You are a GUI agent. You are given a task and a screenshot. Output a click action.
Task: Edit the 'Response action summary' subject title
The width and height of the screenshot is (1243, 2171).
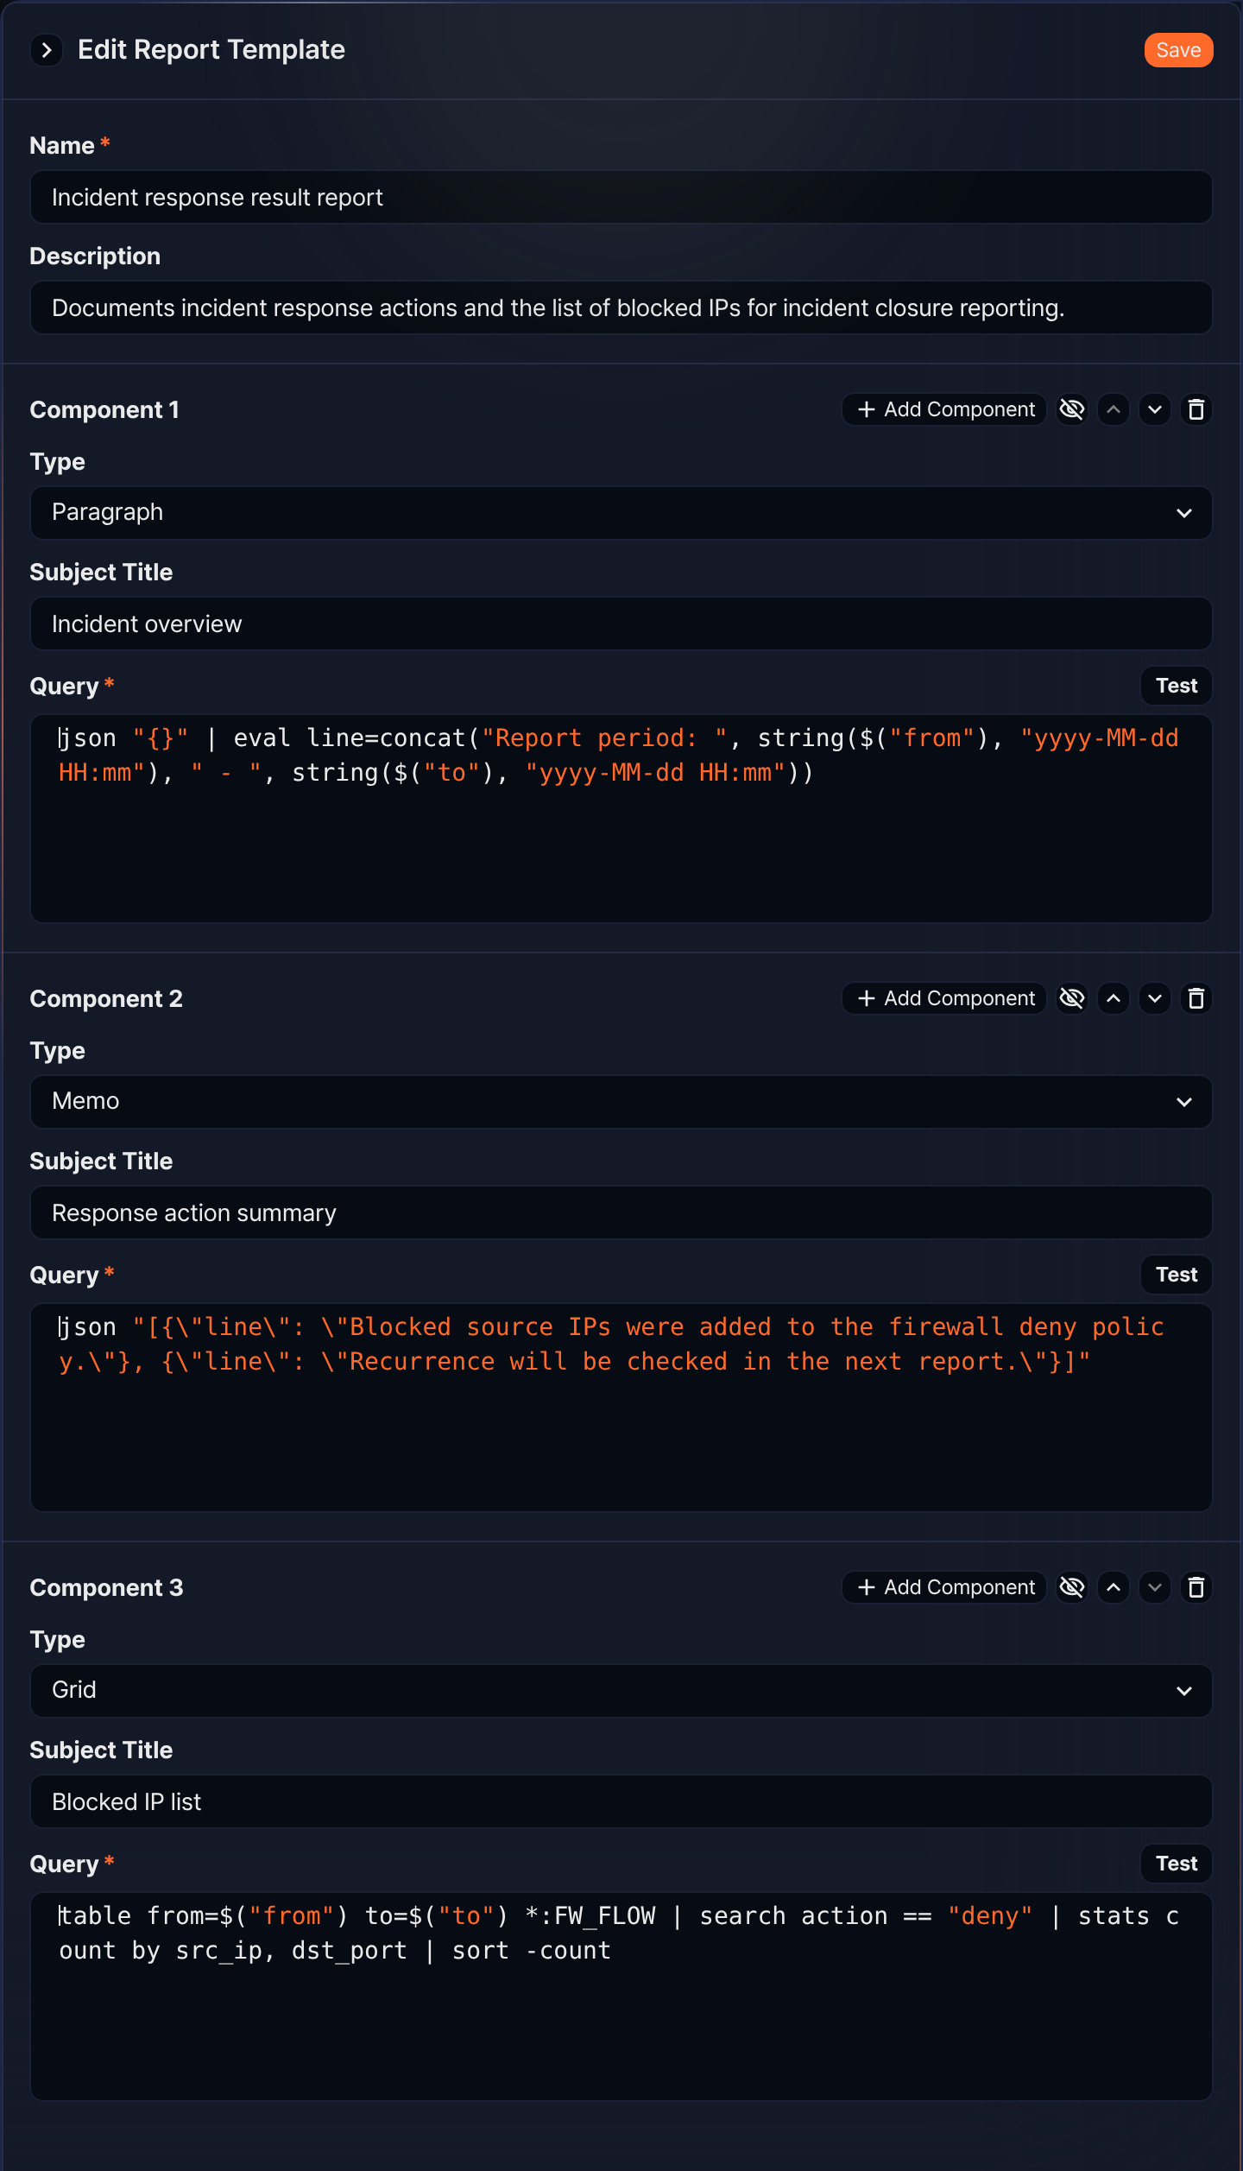click(621, 1213)
